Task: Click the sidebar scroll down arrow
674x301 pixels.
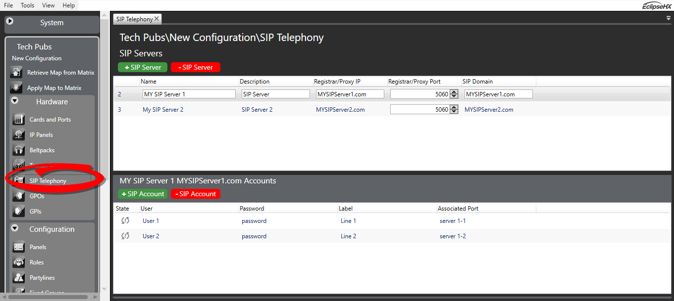Action: coord(104,289)
